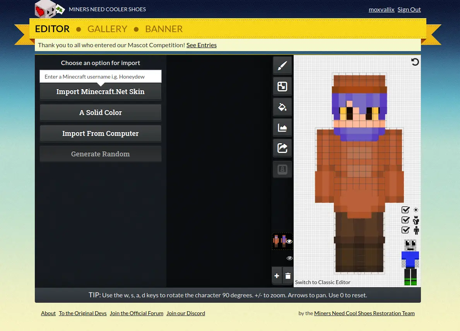Open the BANNER tab

click(164, 29)
